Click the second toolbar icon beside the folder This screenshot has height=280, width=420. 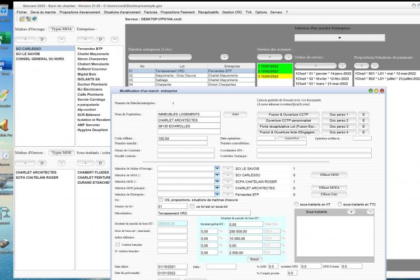pos(28,19)
